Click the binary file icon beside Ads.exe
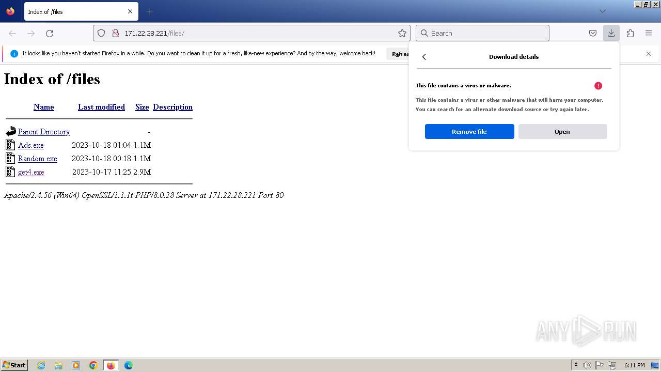 point(10,145)
